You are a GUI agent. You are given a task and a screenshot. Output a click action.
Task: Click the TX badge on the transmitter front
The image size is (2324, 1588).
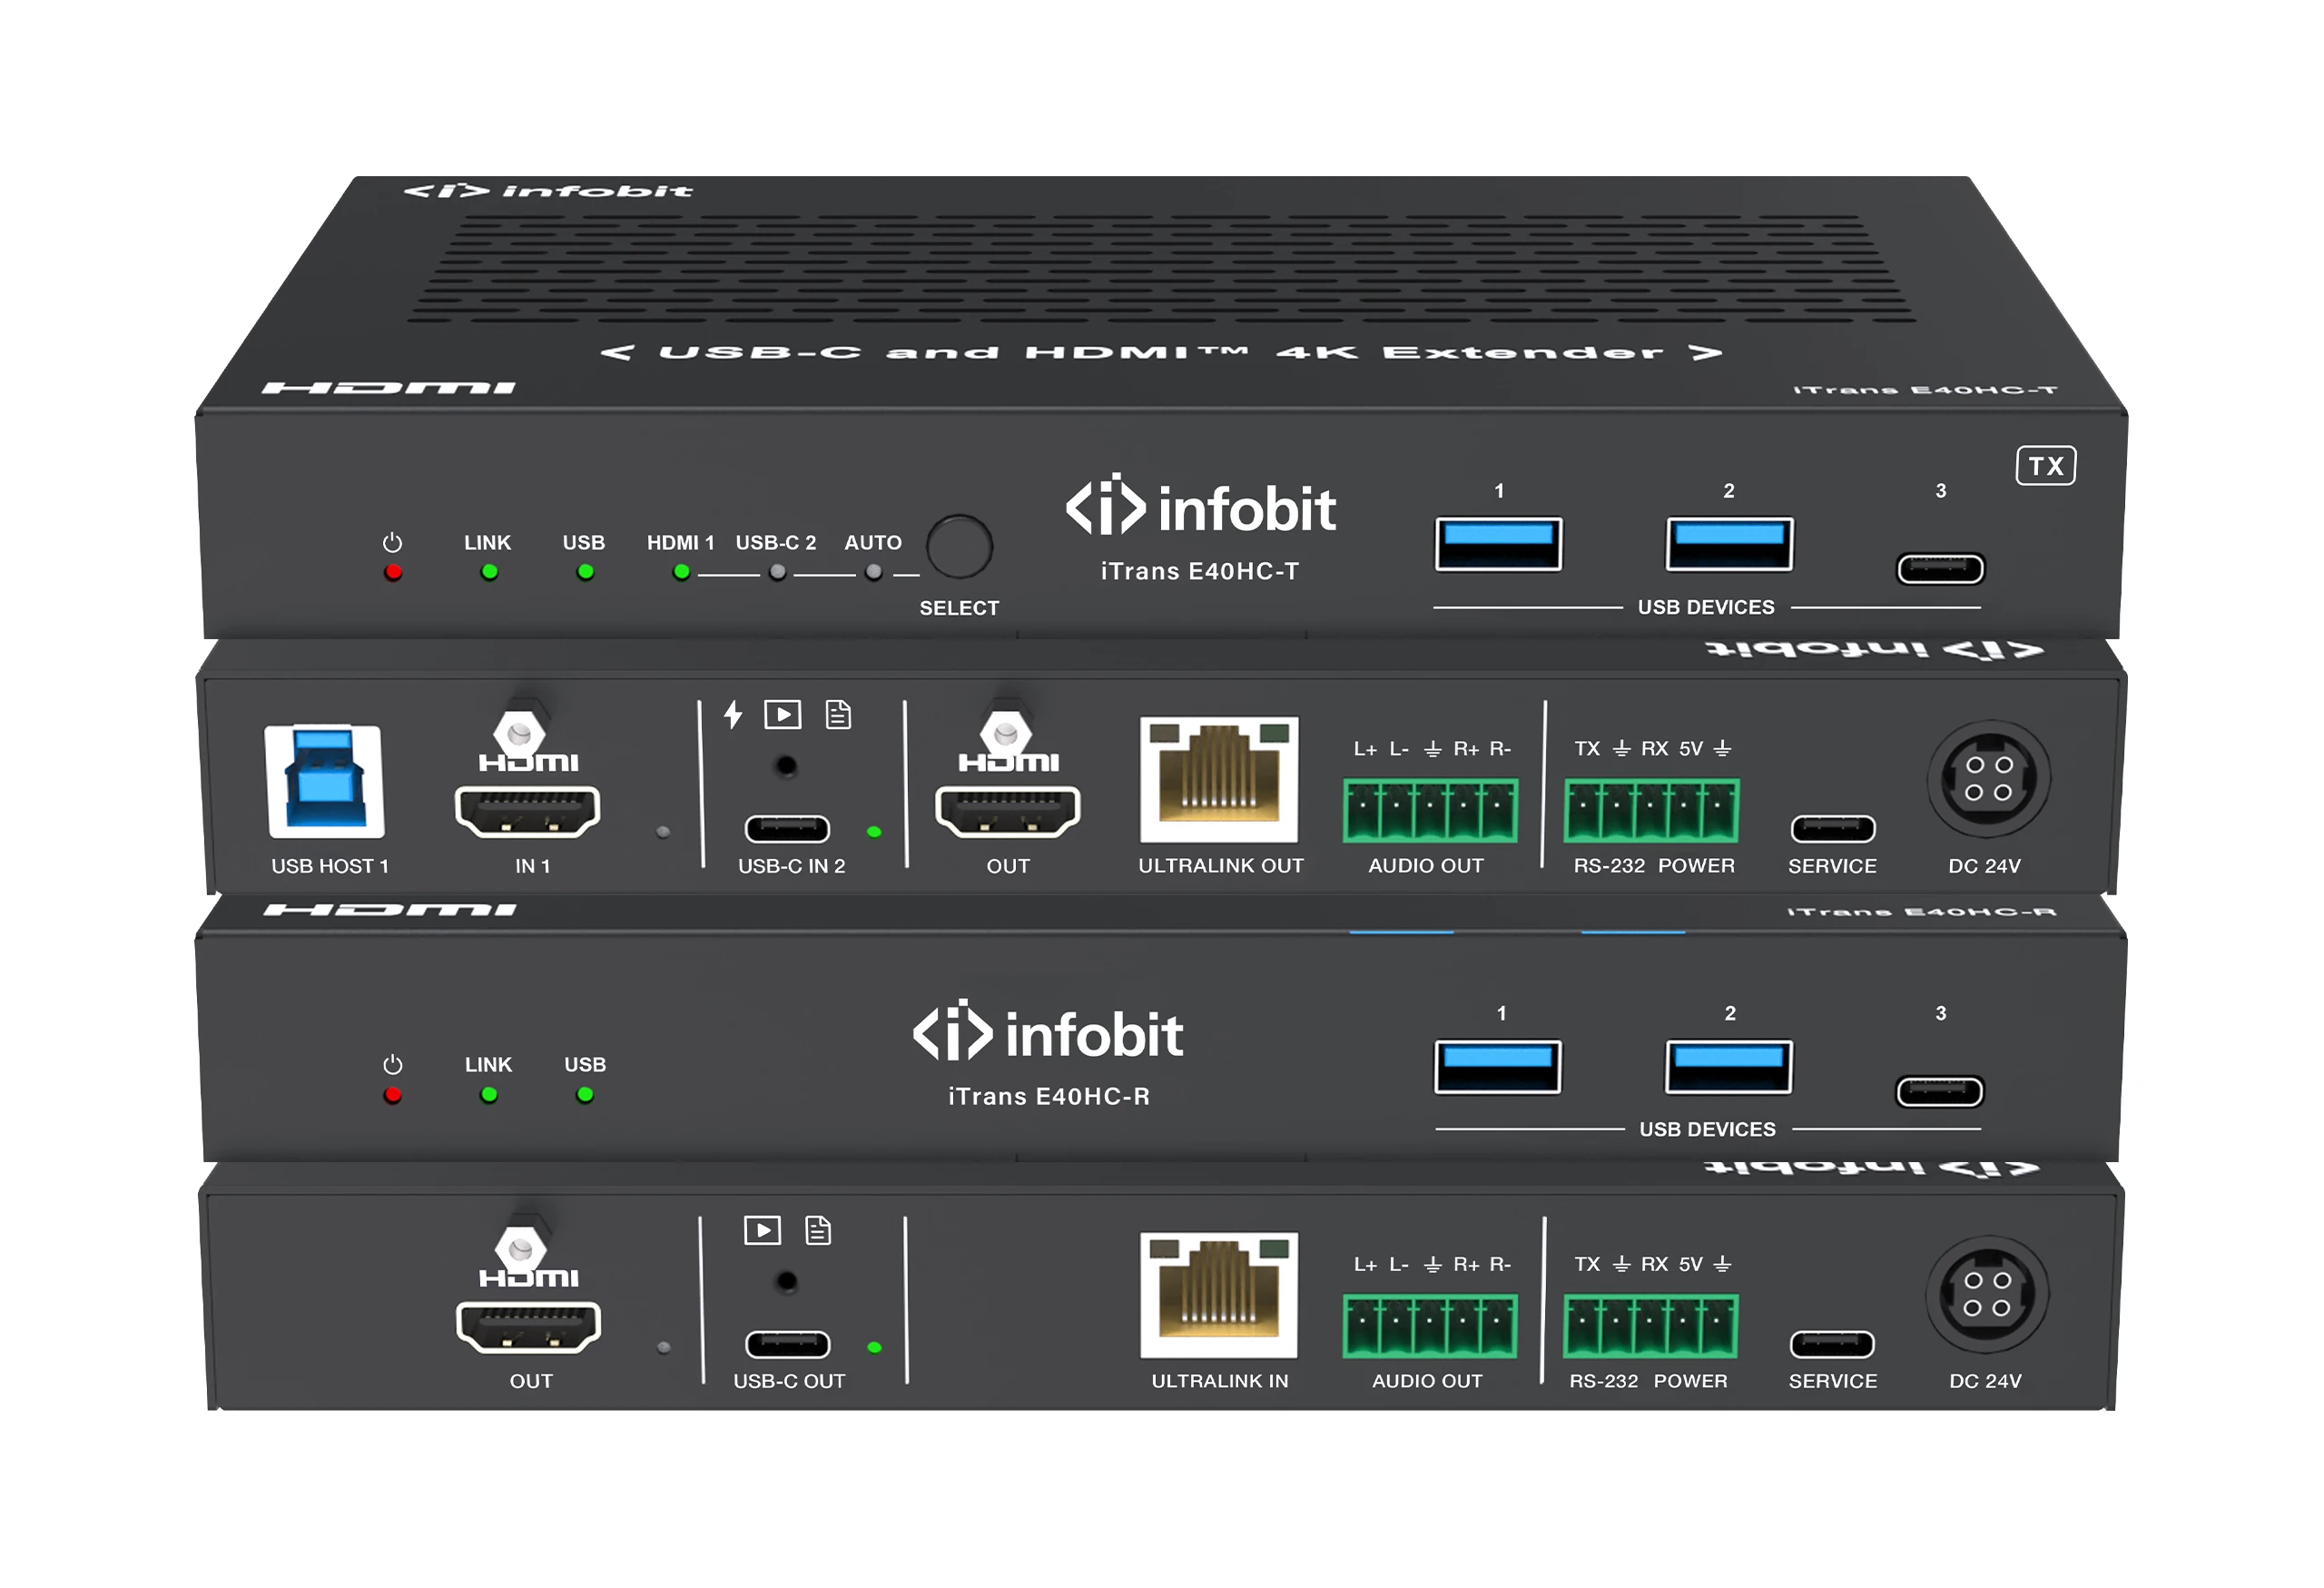click(x=2045, y=465)
